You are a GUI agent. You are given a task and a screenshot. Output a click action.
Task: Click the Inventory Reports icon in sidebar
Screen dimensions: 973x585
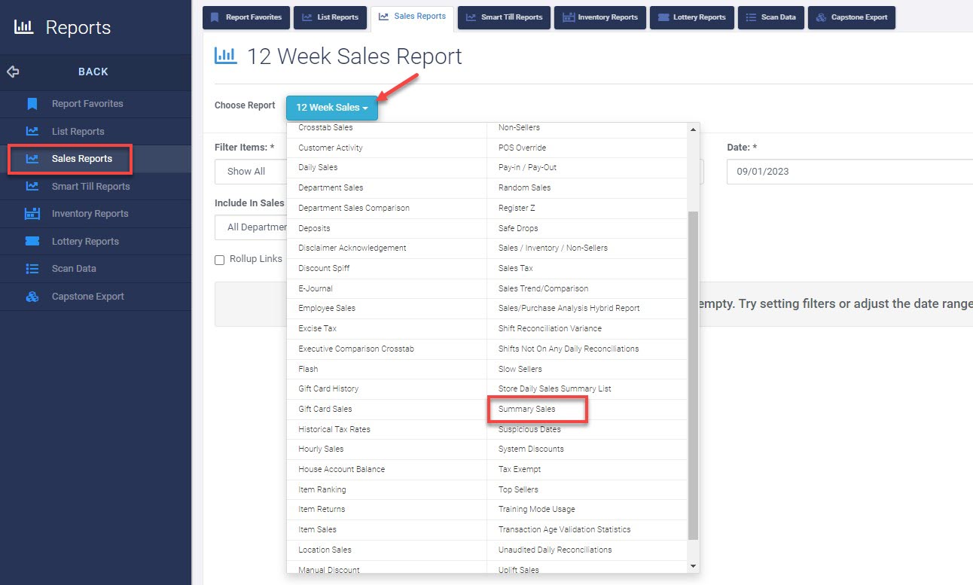click(32, 214)
